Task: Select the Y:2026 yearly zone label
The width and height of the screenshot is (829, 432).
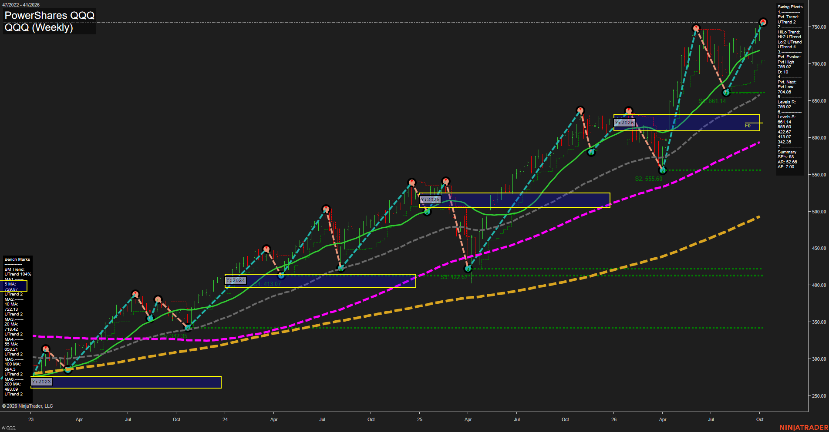Action: coord(624,123)
